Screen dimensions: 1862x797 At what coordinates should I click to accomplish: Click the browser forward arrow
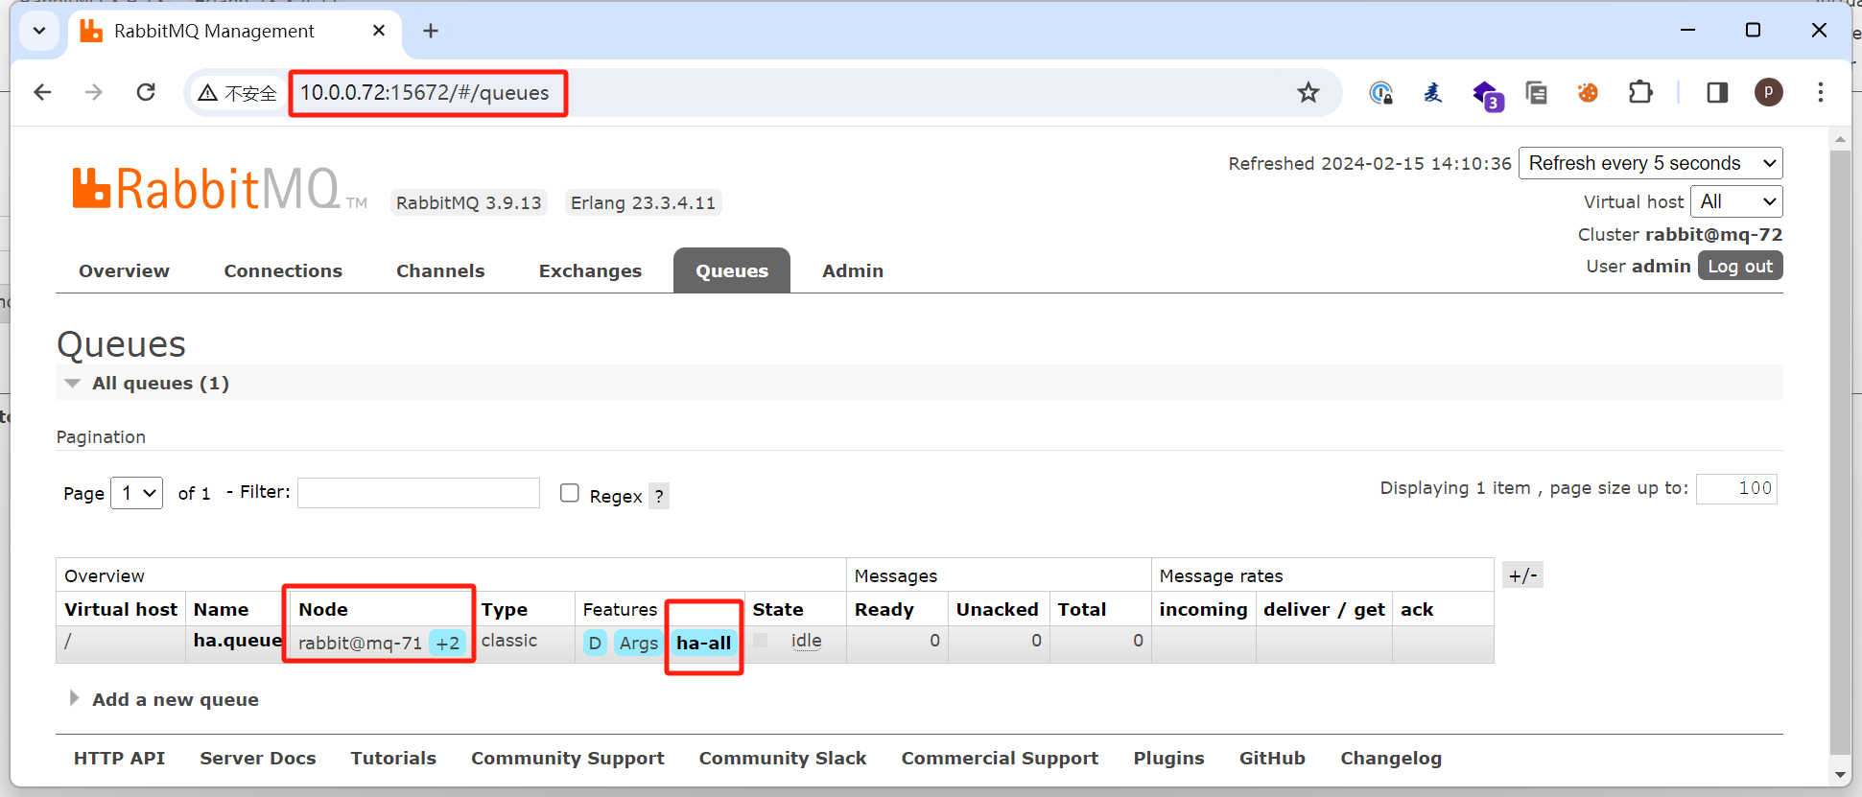point(93,92)
